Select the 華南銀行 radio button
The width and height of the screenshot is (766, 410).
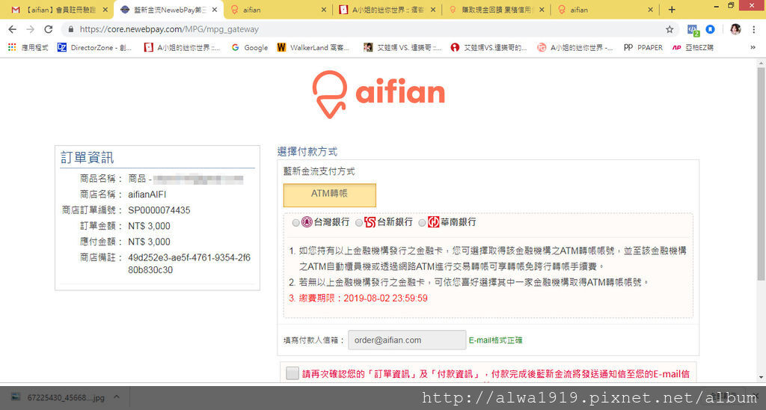pyautogui.click(x=422, y=223)
